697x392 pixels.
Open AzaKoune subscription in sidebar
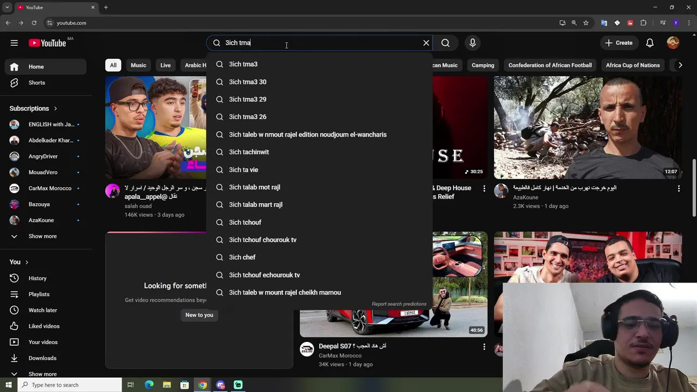46,220
